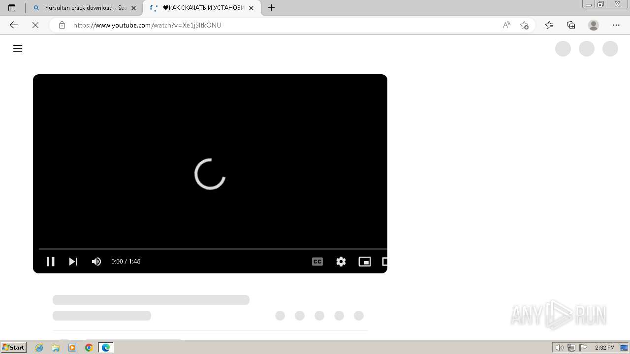Open browser profile icon
The image size is (630, 354).
[594, 25]
